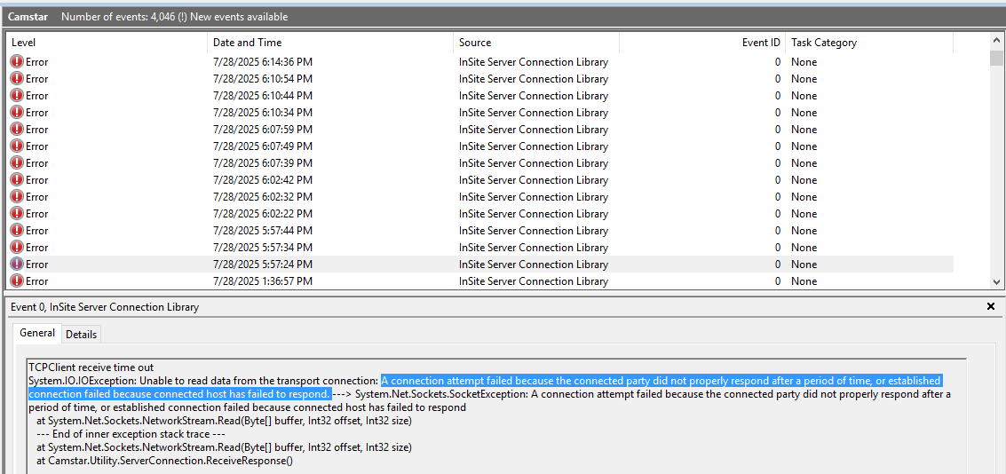Select the 7/28/2025 5:57:44 PM date cell

pos(263,230)
